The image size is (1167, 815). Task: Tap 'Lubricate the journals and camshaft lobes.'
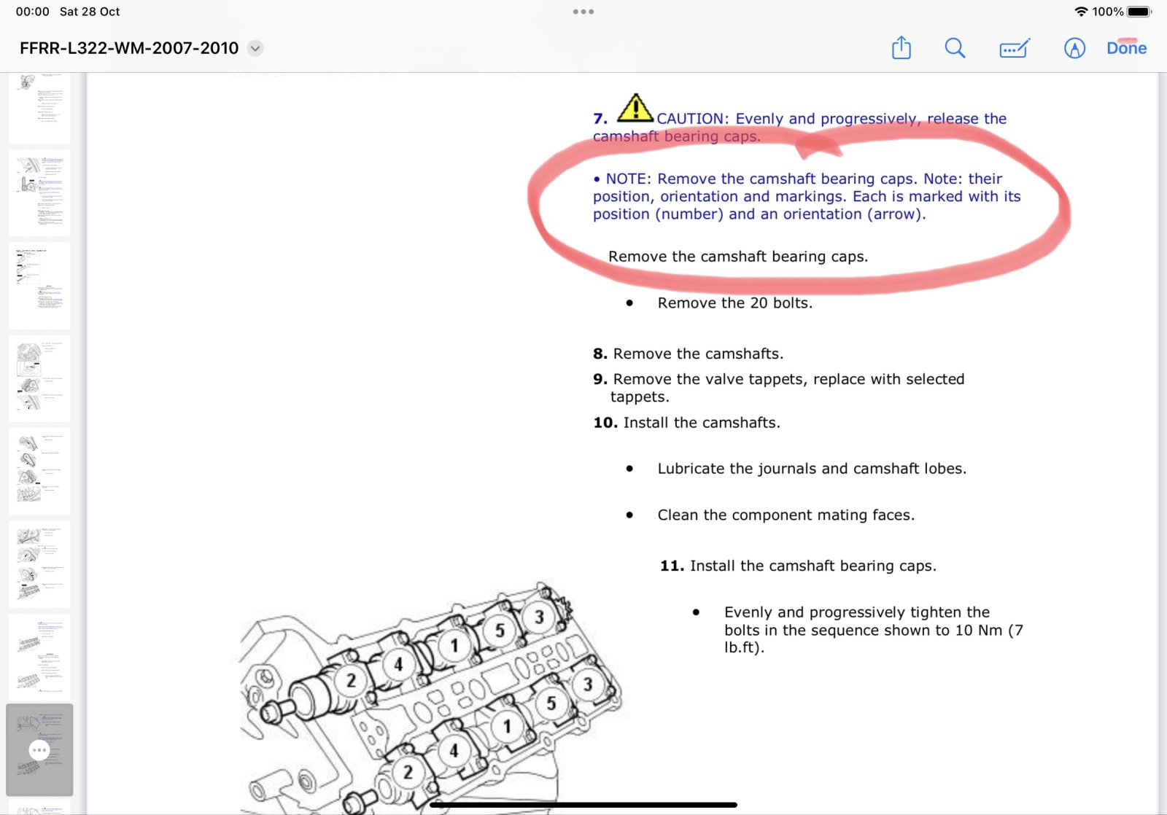812,469
